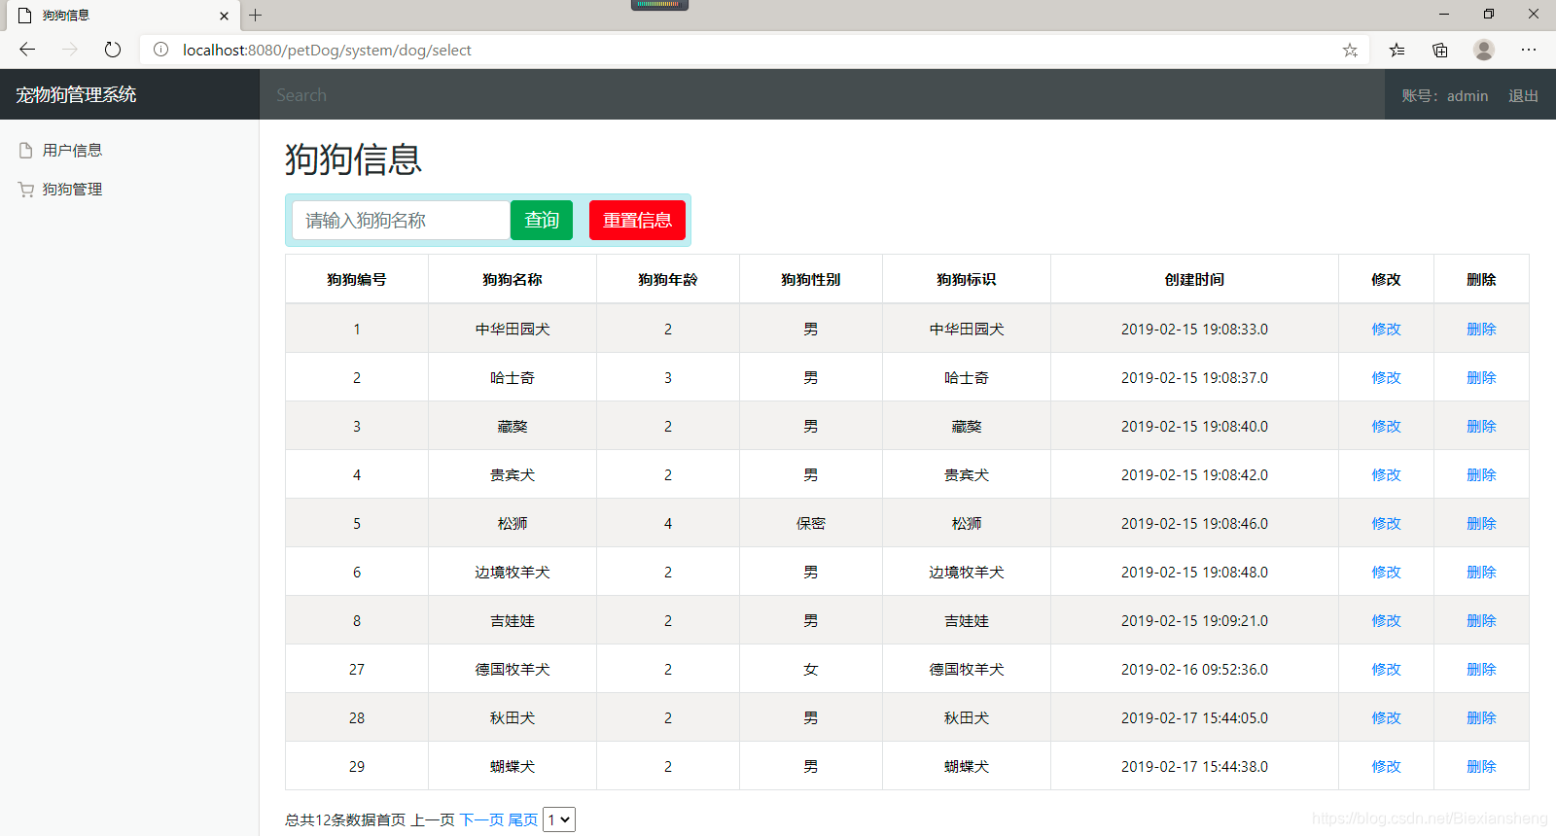Open 狗狗管理 in the sidebar
The height and width of the screenshot is (836, 1556).
[x=72, y=190]
